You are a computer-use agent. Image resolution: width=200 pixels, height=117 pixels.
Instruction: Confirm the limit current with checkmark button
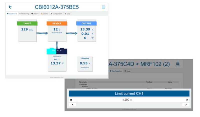tap(186, 105)
